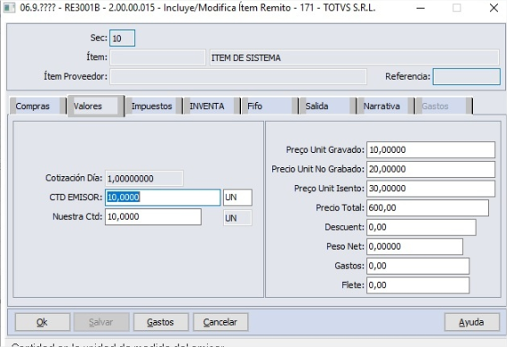This screenshot has width=507, height=347.
Task: Click the Flete label
Action: coord(353,285)
